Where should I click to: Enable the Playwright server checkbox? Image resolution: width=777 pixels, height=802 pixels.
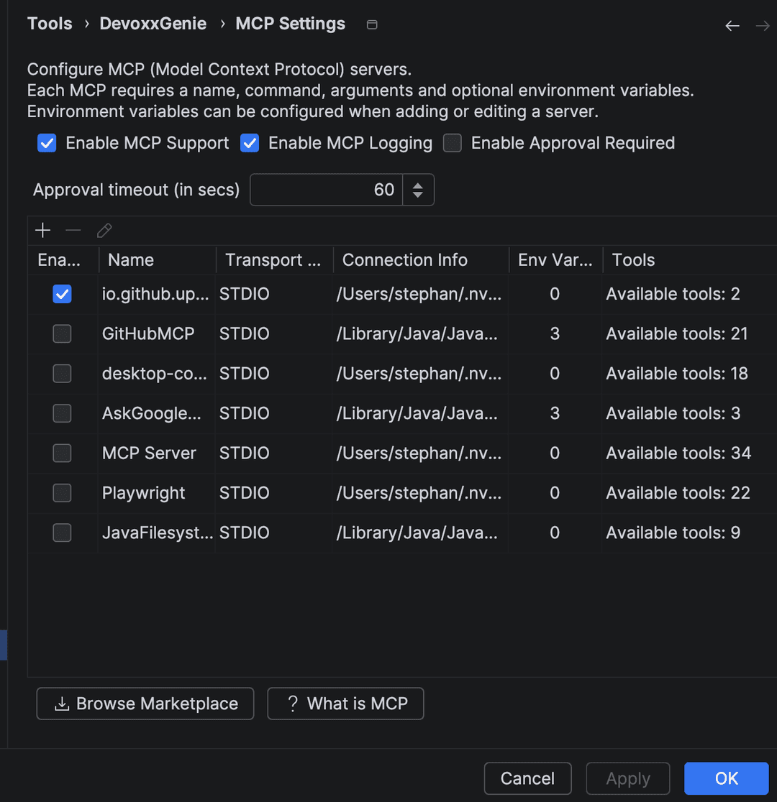tap(62, 493)
